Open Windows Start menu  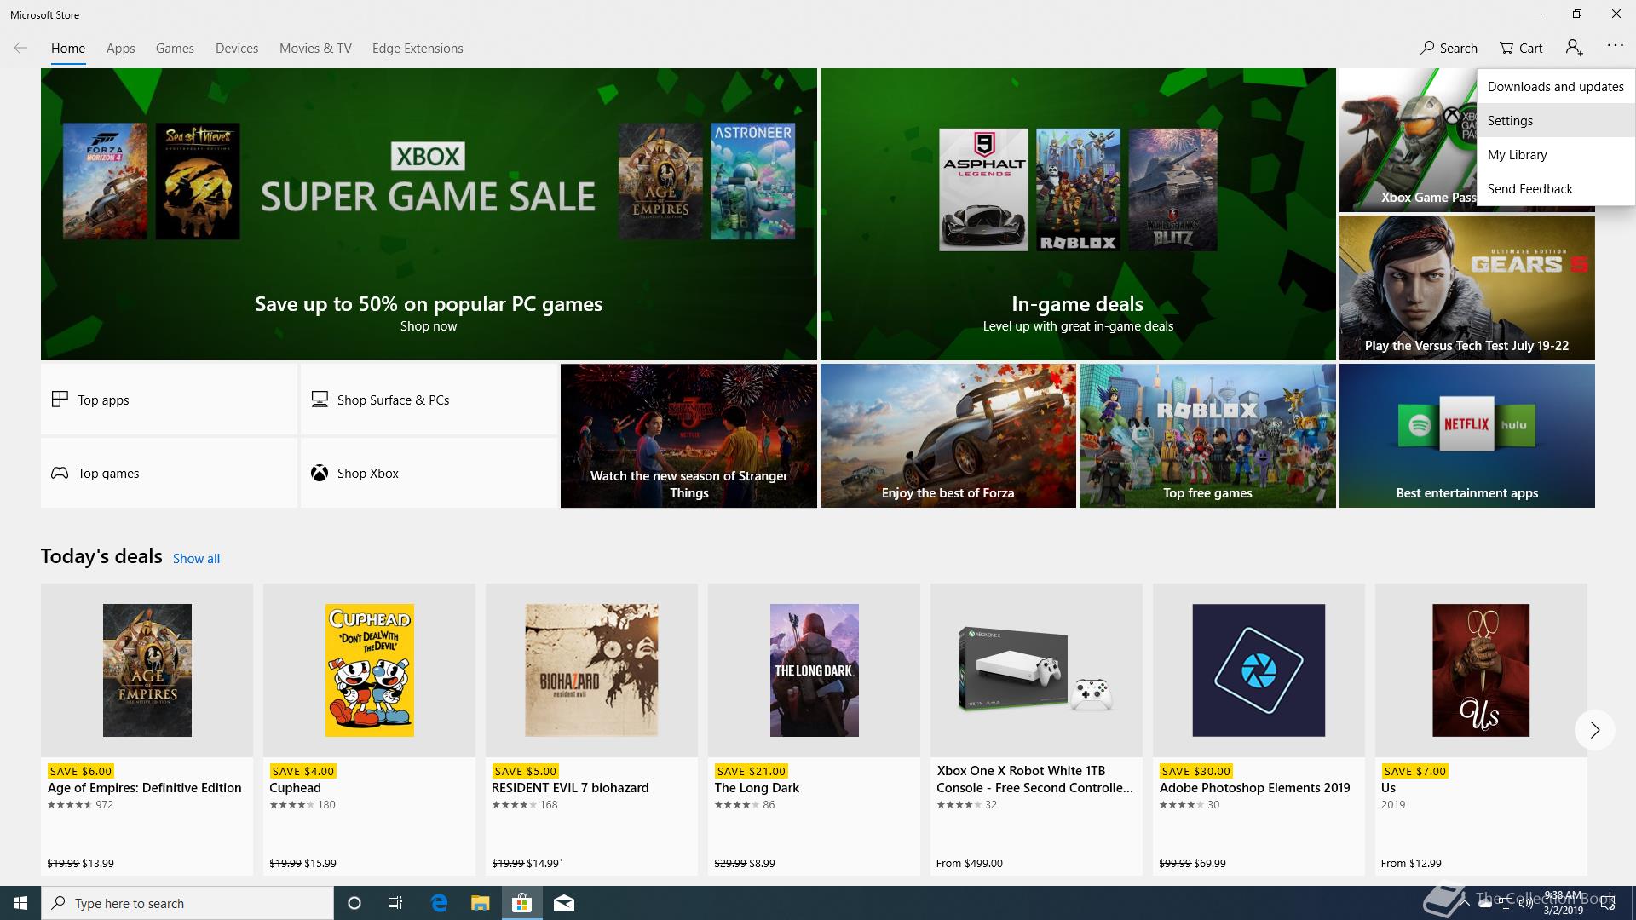[20, 903]
